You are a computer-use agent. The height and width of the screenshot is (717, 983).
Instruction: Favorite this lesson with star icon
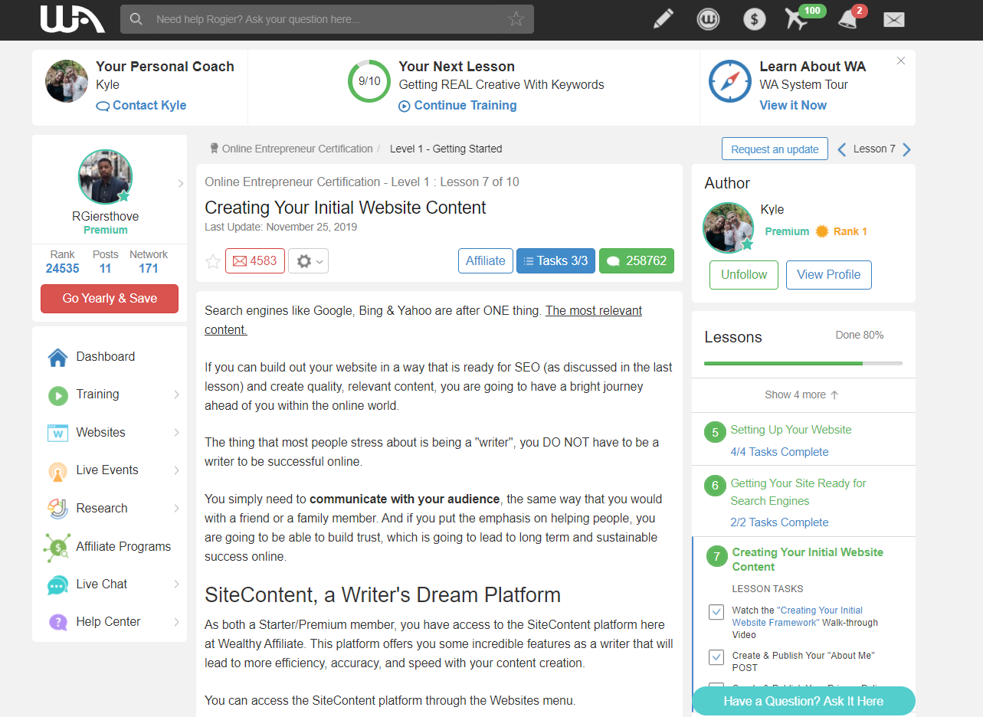pyautogui.click(x=213, y=261)
